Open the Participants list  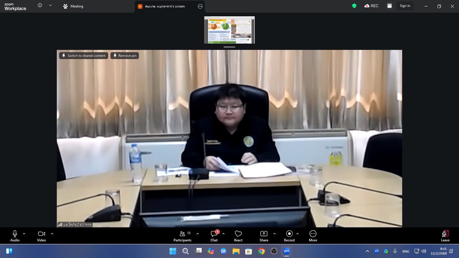[x=182, y=236]
